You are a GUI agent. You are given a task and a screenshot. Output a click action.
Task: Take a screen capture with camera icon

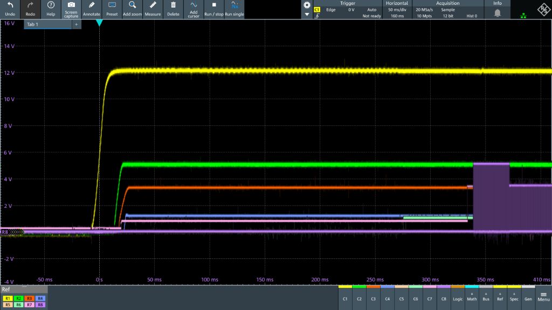pos(71,5)
